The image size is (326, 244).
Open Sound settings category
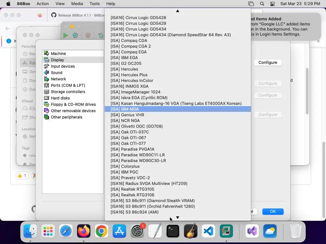point(73,73)
